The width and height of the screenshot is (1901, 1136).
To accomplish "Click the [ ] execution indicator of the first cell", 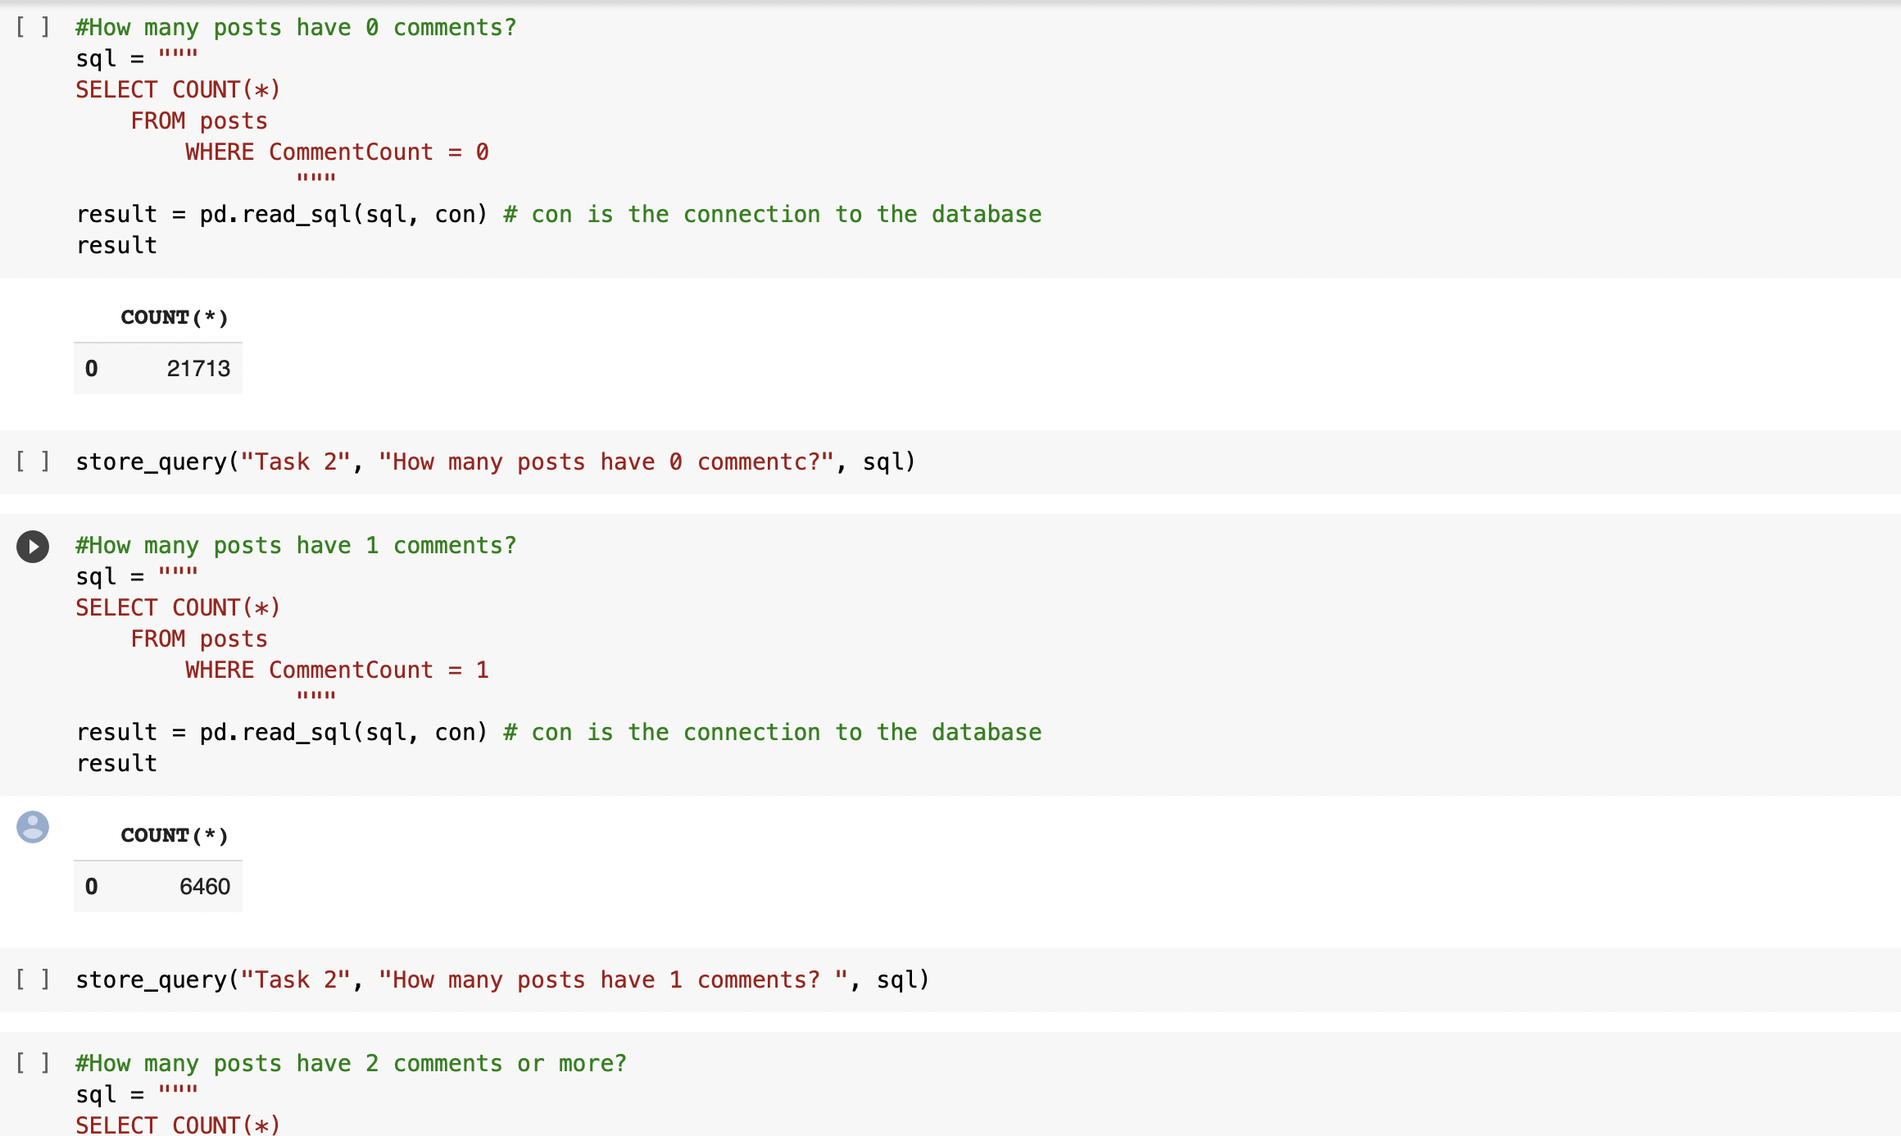I will point(32,27).
